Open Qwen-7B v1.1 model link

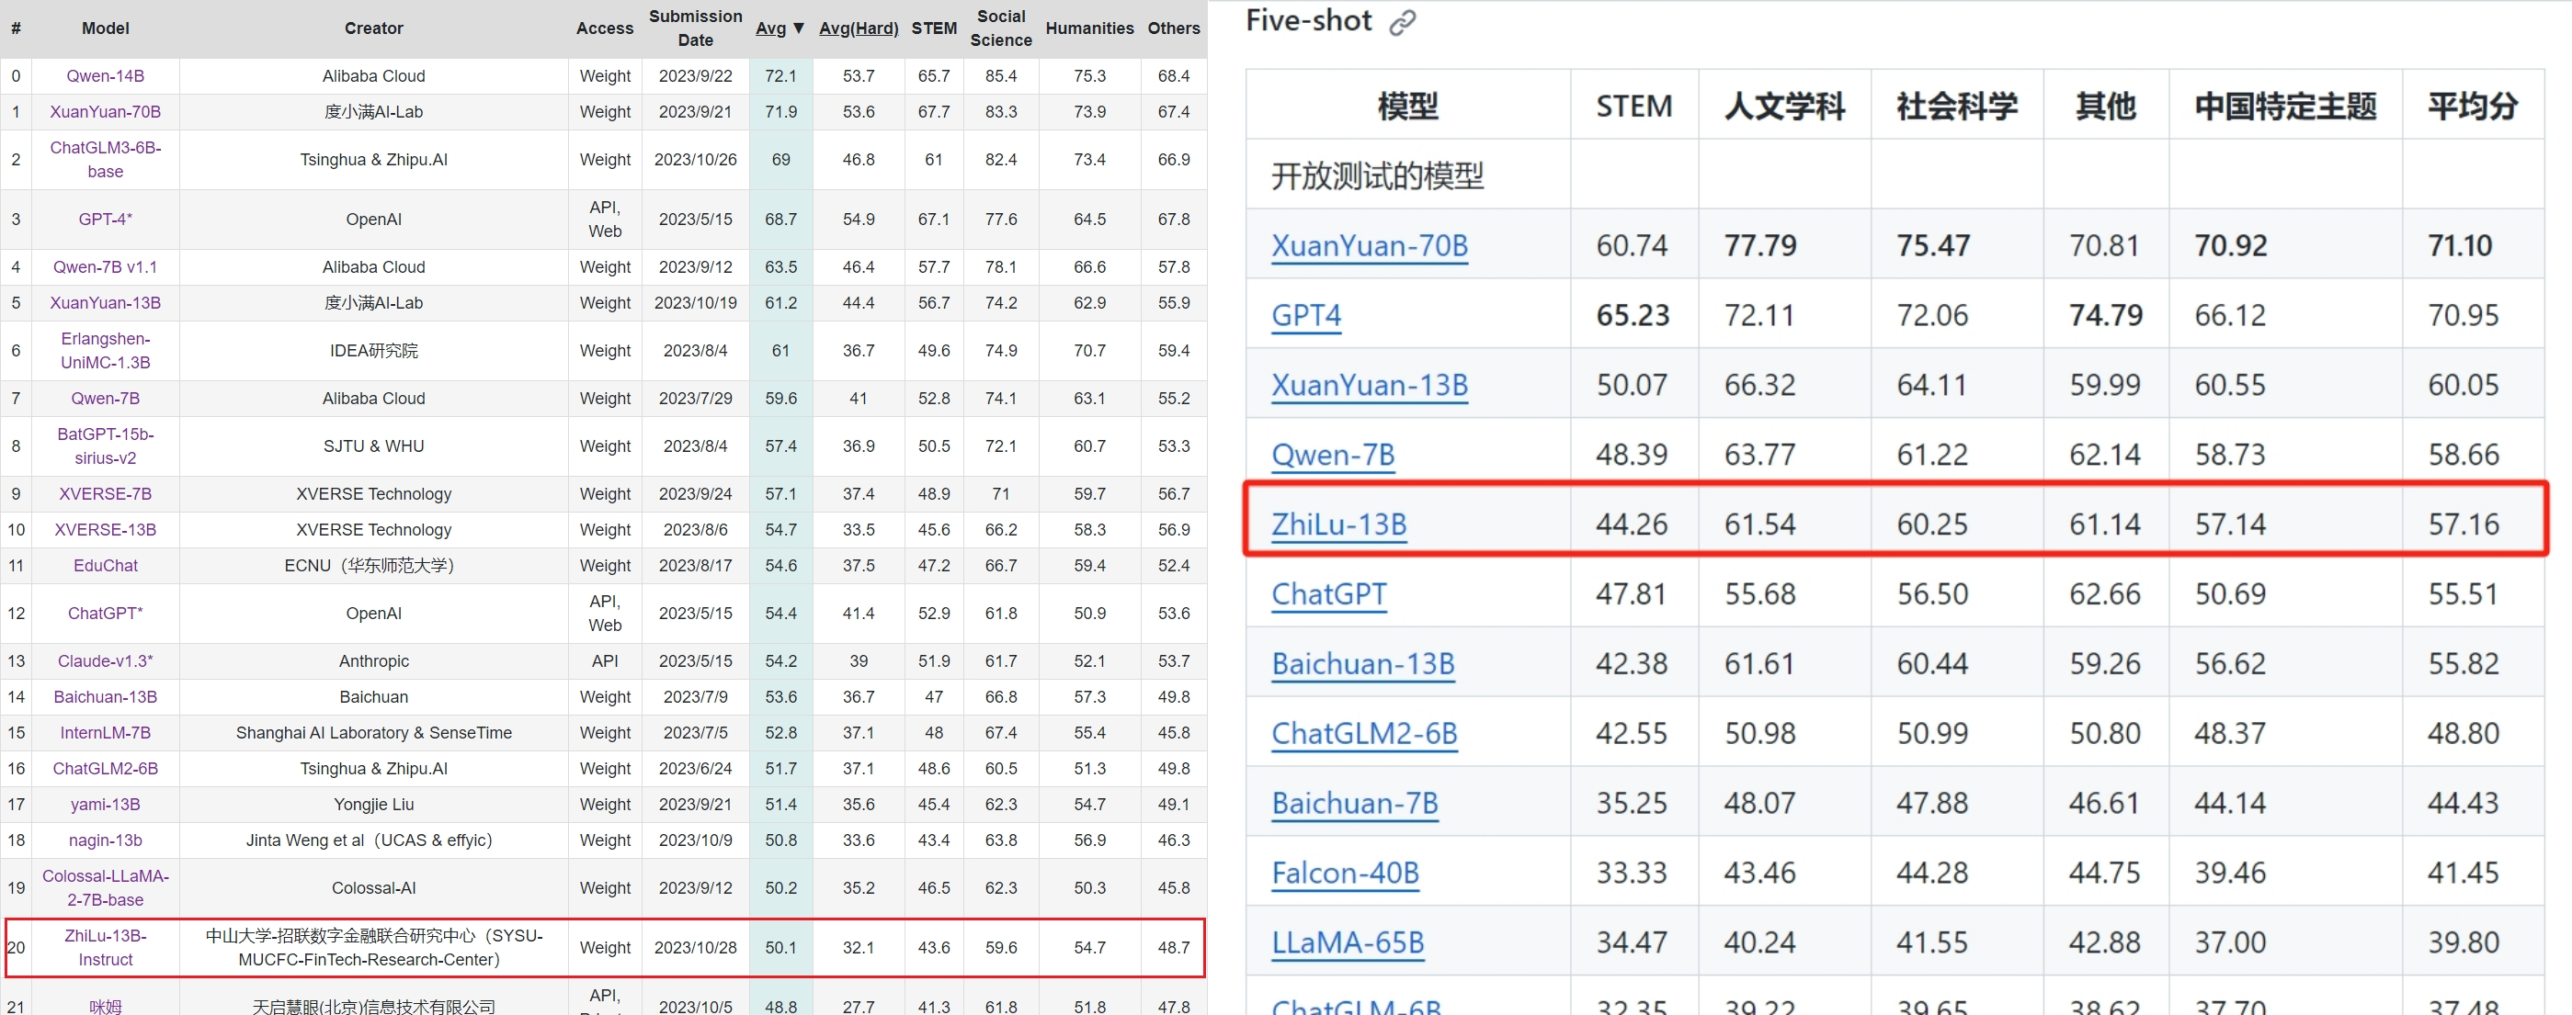coord(106,267)
